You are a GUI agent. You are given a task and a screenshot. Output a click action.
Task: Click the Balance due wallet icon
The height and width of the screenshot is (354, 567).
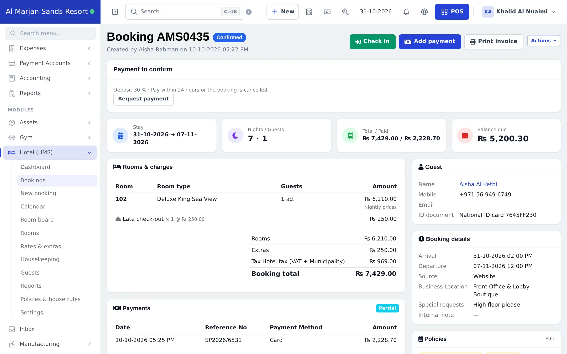coord(465,136)
